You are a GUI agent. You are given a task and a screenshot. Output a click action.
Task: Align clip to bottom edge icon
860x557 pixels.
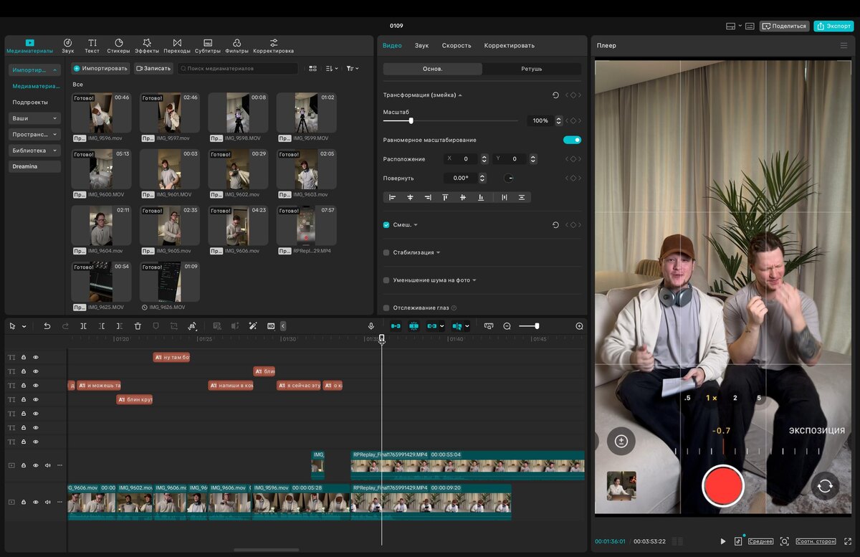point(481,197)
